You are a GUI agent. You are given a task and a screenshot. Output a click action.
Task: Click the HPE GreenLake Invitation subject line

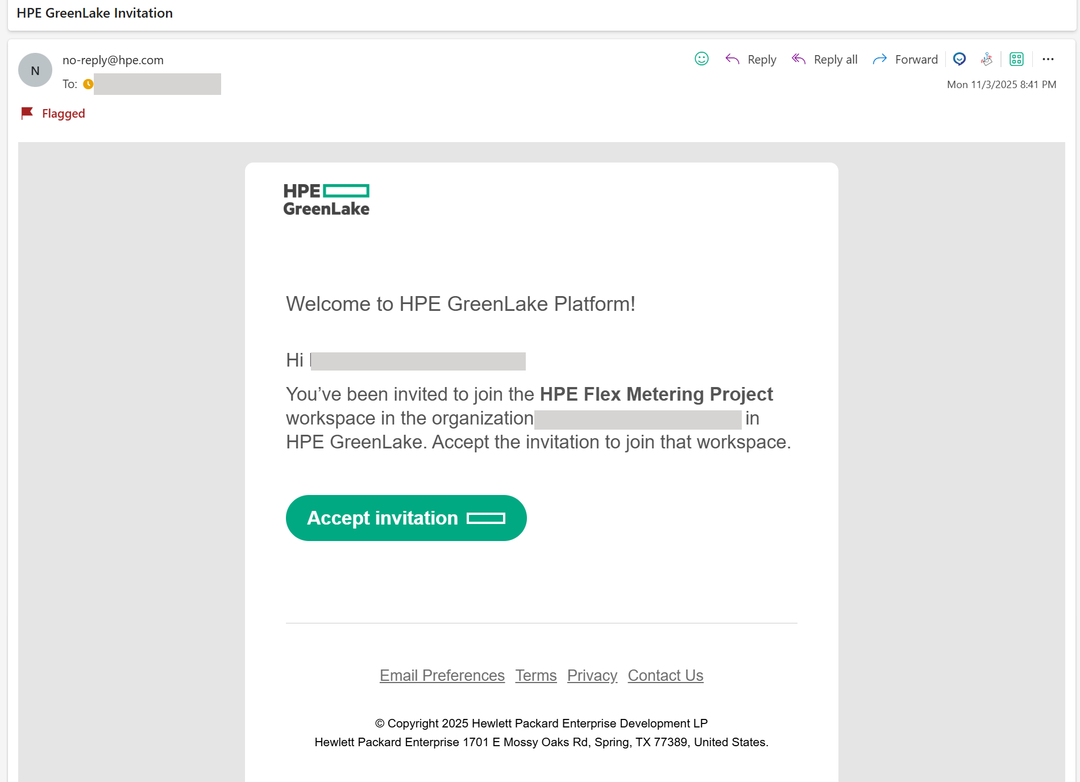tap(95, 13)
